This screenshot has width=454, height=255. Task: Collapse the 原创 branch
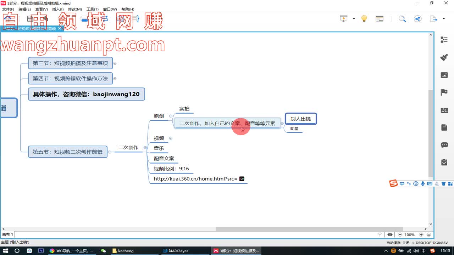171,116
